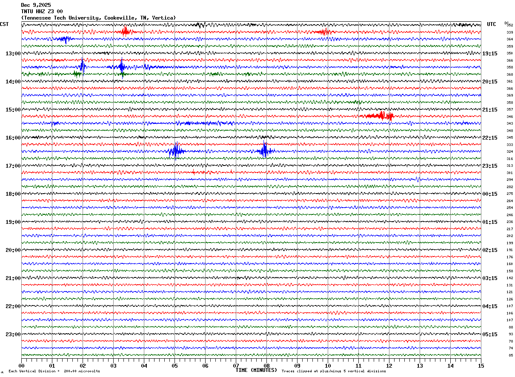Click the UTC time zone label

pyautogui.click(x=492, y=24)
